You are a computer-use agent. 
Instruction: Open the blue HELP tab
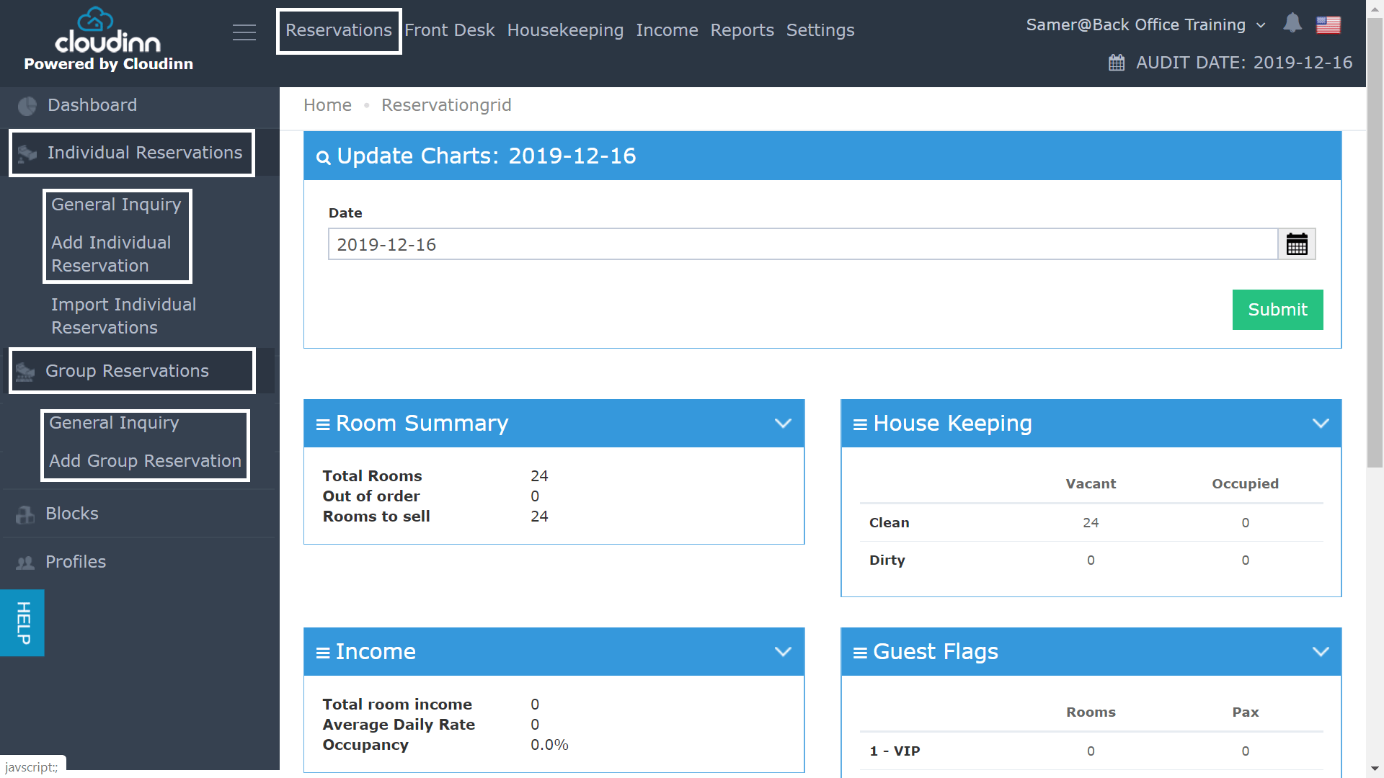[x=22, y=623]
